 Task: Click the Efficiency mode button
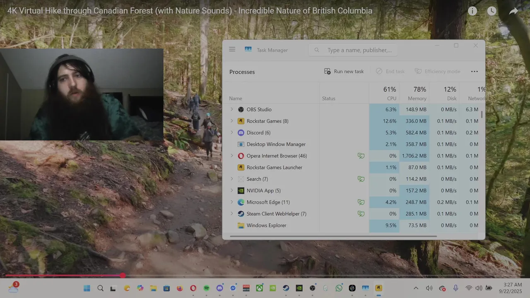[437, 71]
